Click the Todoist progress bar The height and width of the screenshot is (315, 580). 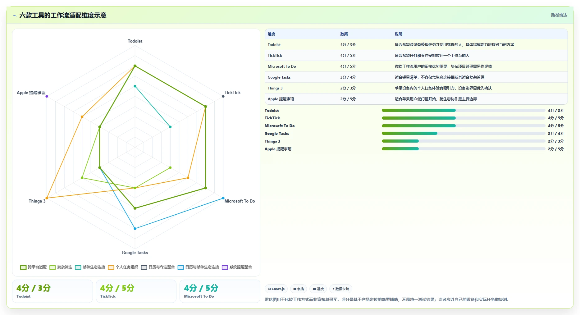464,110
